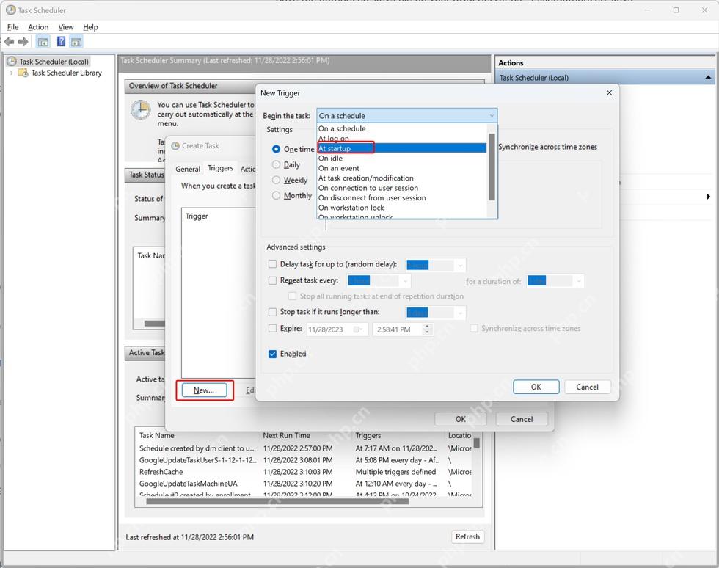
Task: Uncheck the Enabled checkbox
Action: (x=272, y=354)
